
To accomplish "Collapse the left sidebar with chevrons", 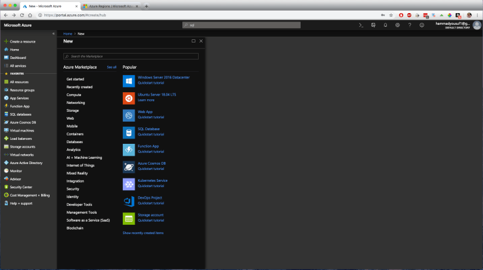I will 54,33.
